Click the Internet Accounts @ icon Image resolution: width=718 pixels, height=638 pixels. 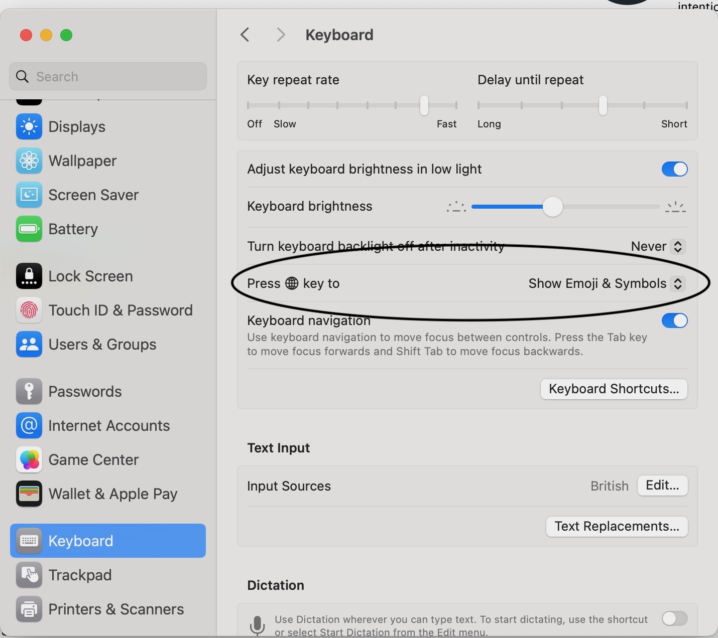(29, 425)
